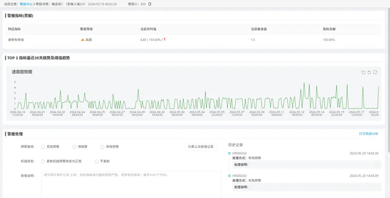Select the 无效预警 radio option
390x198 pixels.
[43, 146]
